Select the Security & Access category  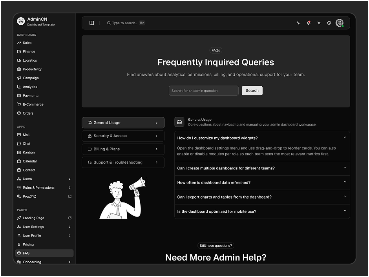pyautogui.click(x=123, y=136)
